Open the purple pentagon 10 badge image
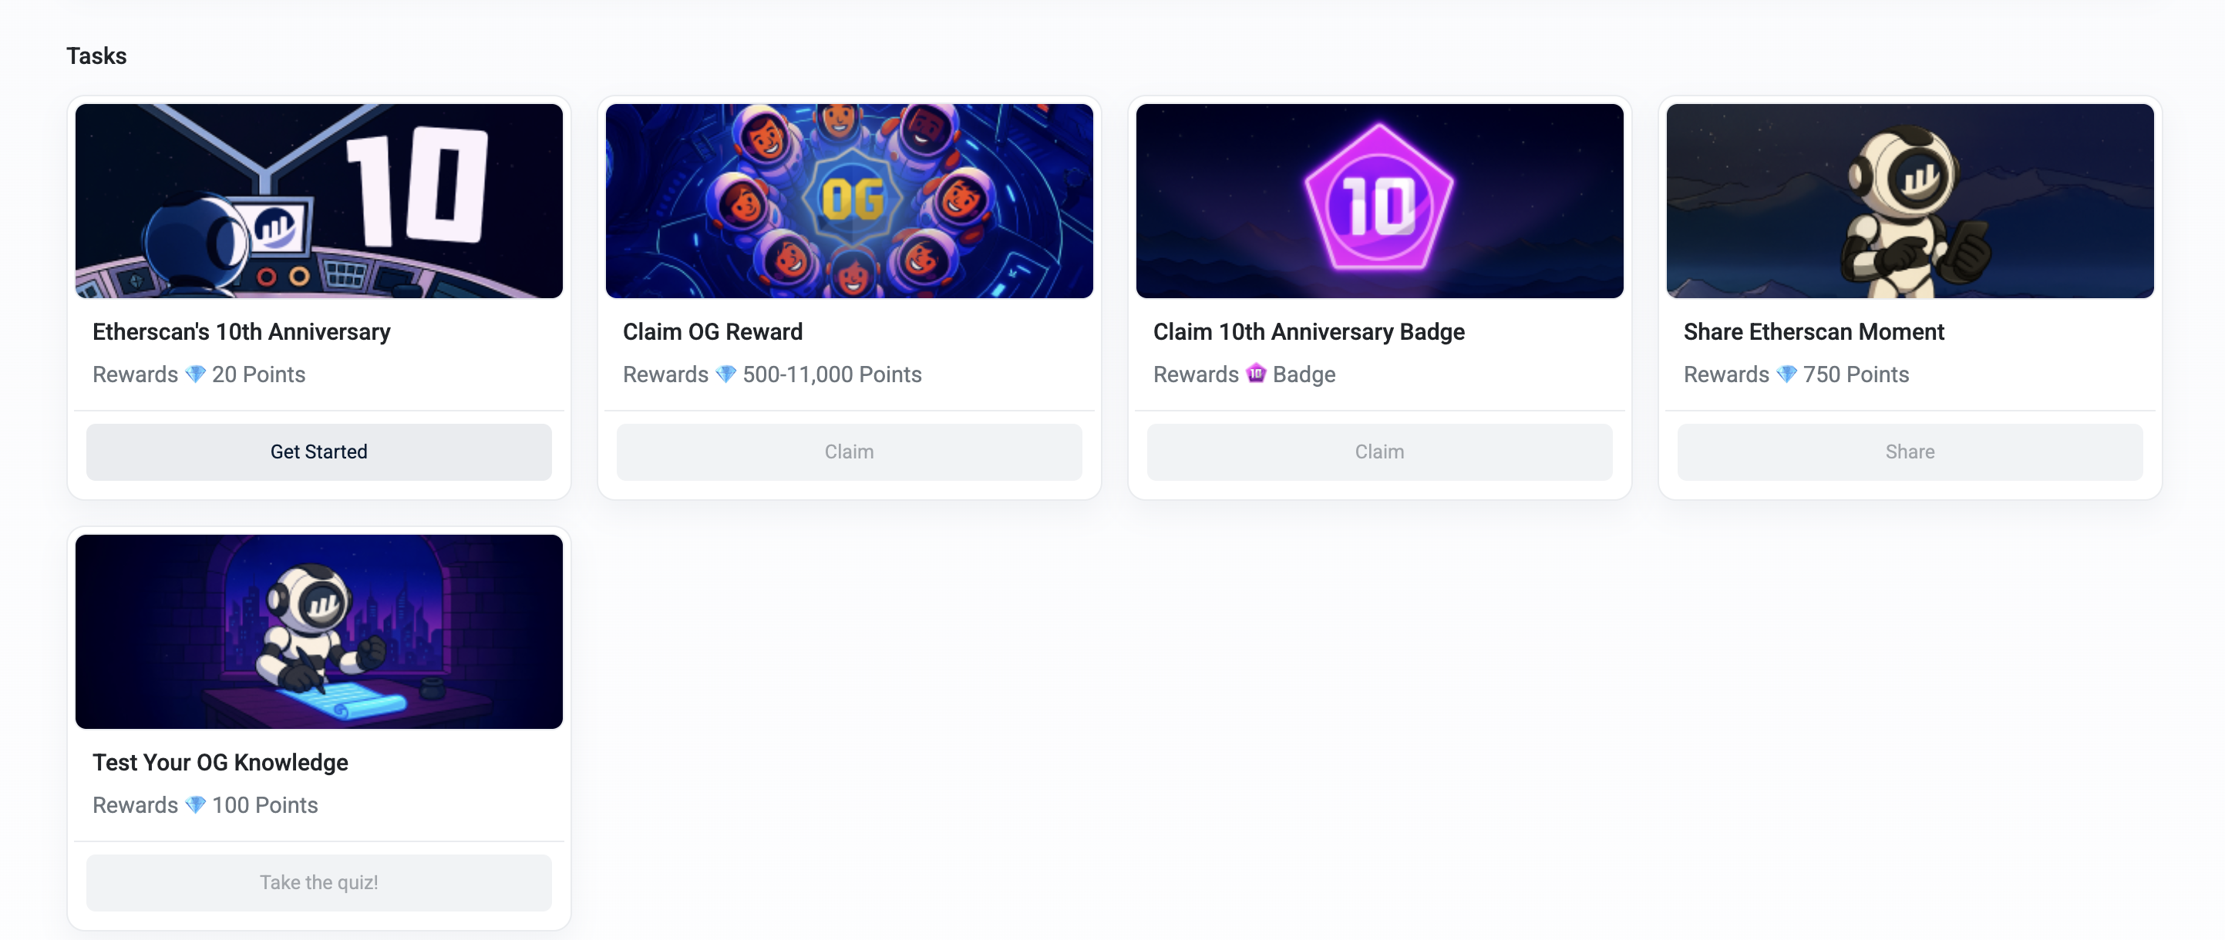 point(1379,201)
